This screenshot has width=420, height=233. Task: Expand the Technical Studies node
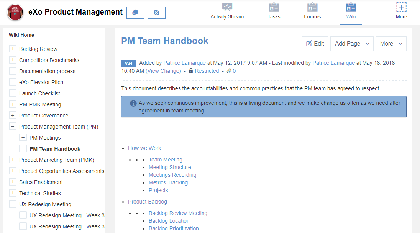(x=13, y=193)
